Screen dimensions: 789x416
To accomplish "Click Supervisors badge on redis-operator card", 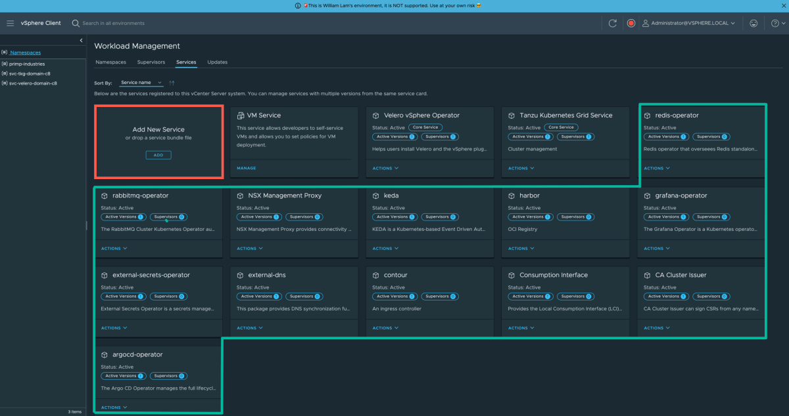I will [711, 136].
